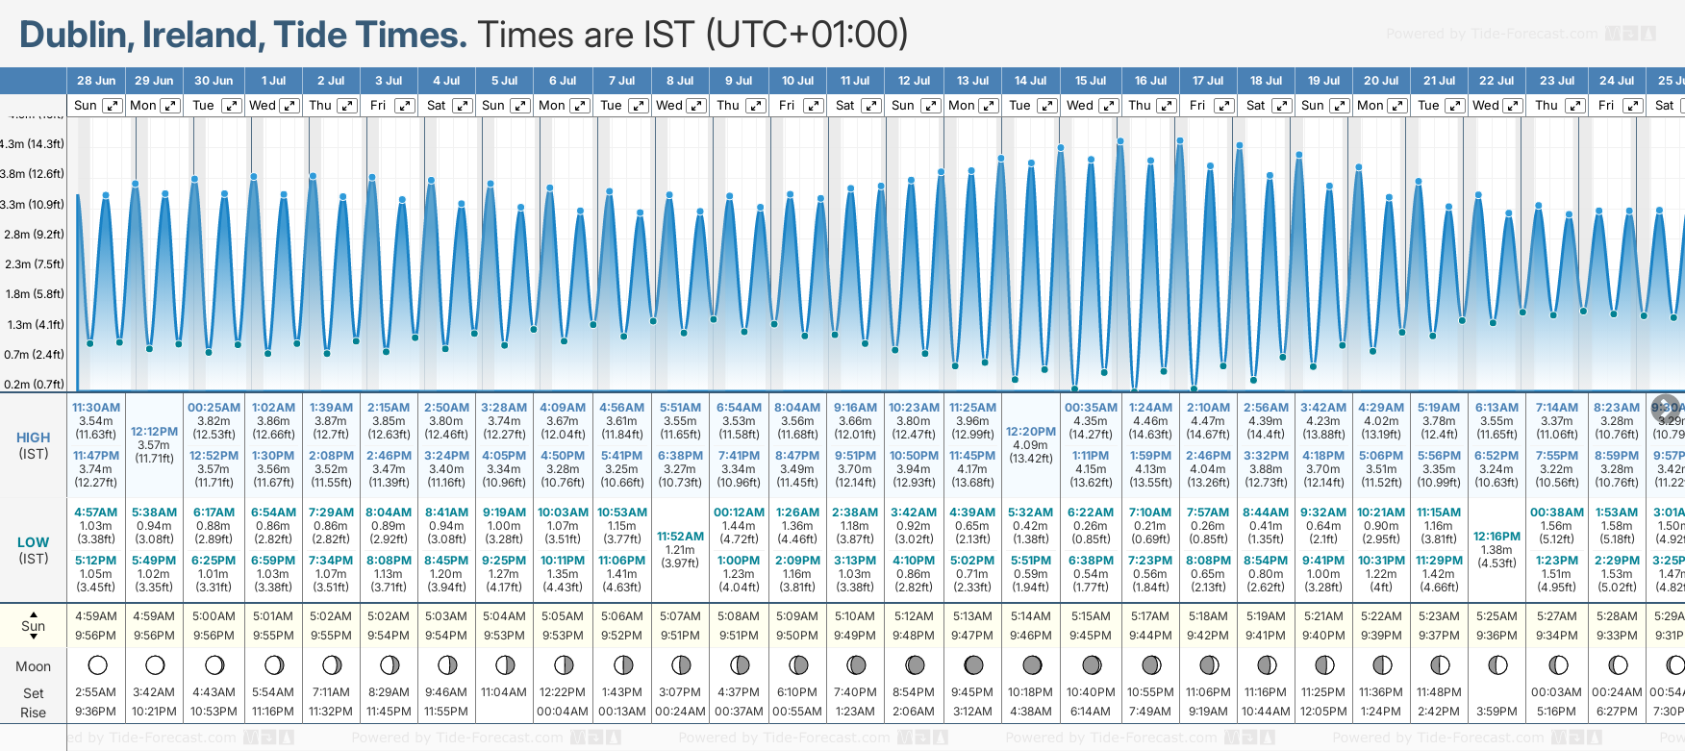The height and width of the screenshot is (751, 1685).
Task: Click the 0.2m (0.7ft) axis label
Action: 34,385
